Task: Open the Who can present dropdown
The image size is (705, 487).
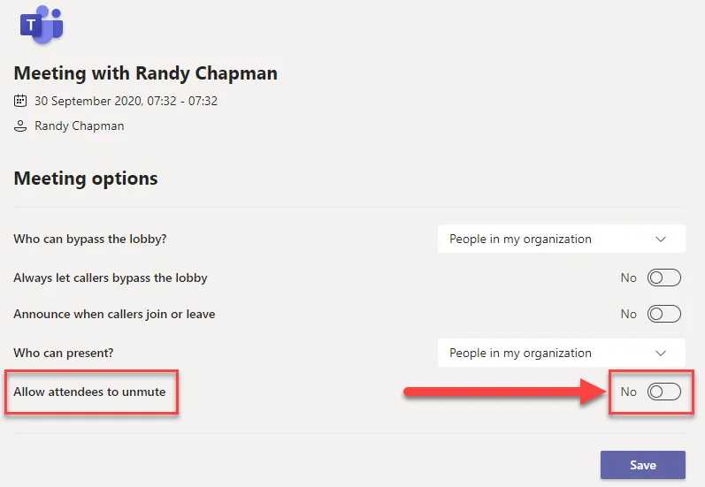Action: coord(561,353)
